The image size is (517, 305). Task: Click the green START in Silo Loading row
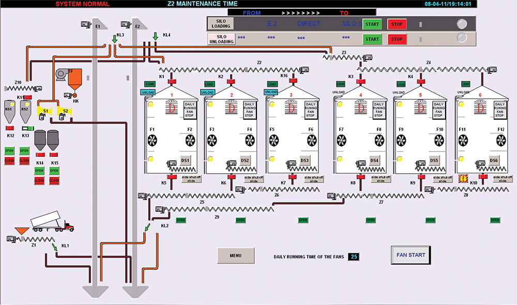click(x=372, y=24)
